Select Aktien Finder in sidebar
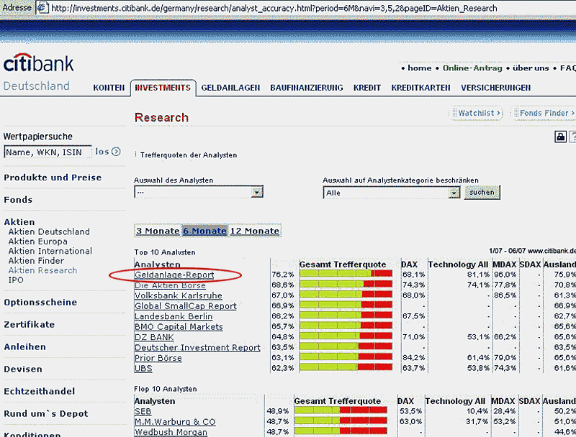 (36, 261)
